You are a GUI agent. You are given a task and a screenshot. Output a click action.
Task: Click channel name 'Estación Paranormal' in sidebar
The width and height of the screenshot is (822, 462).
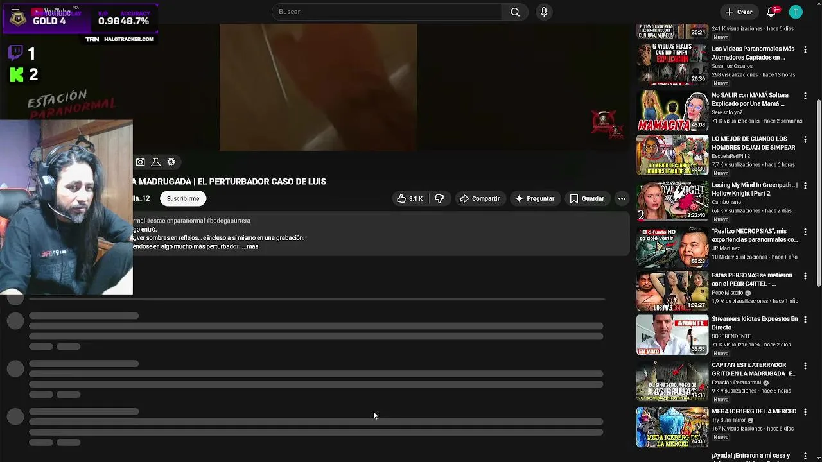pos(737,382)
